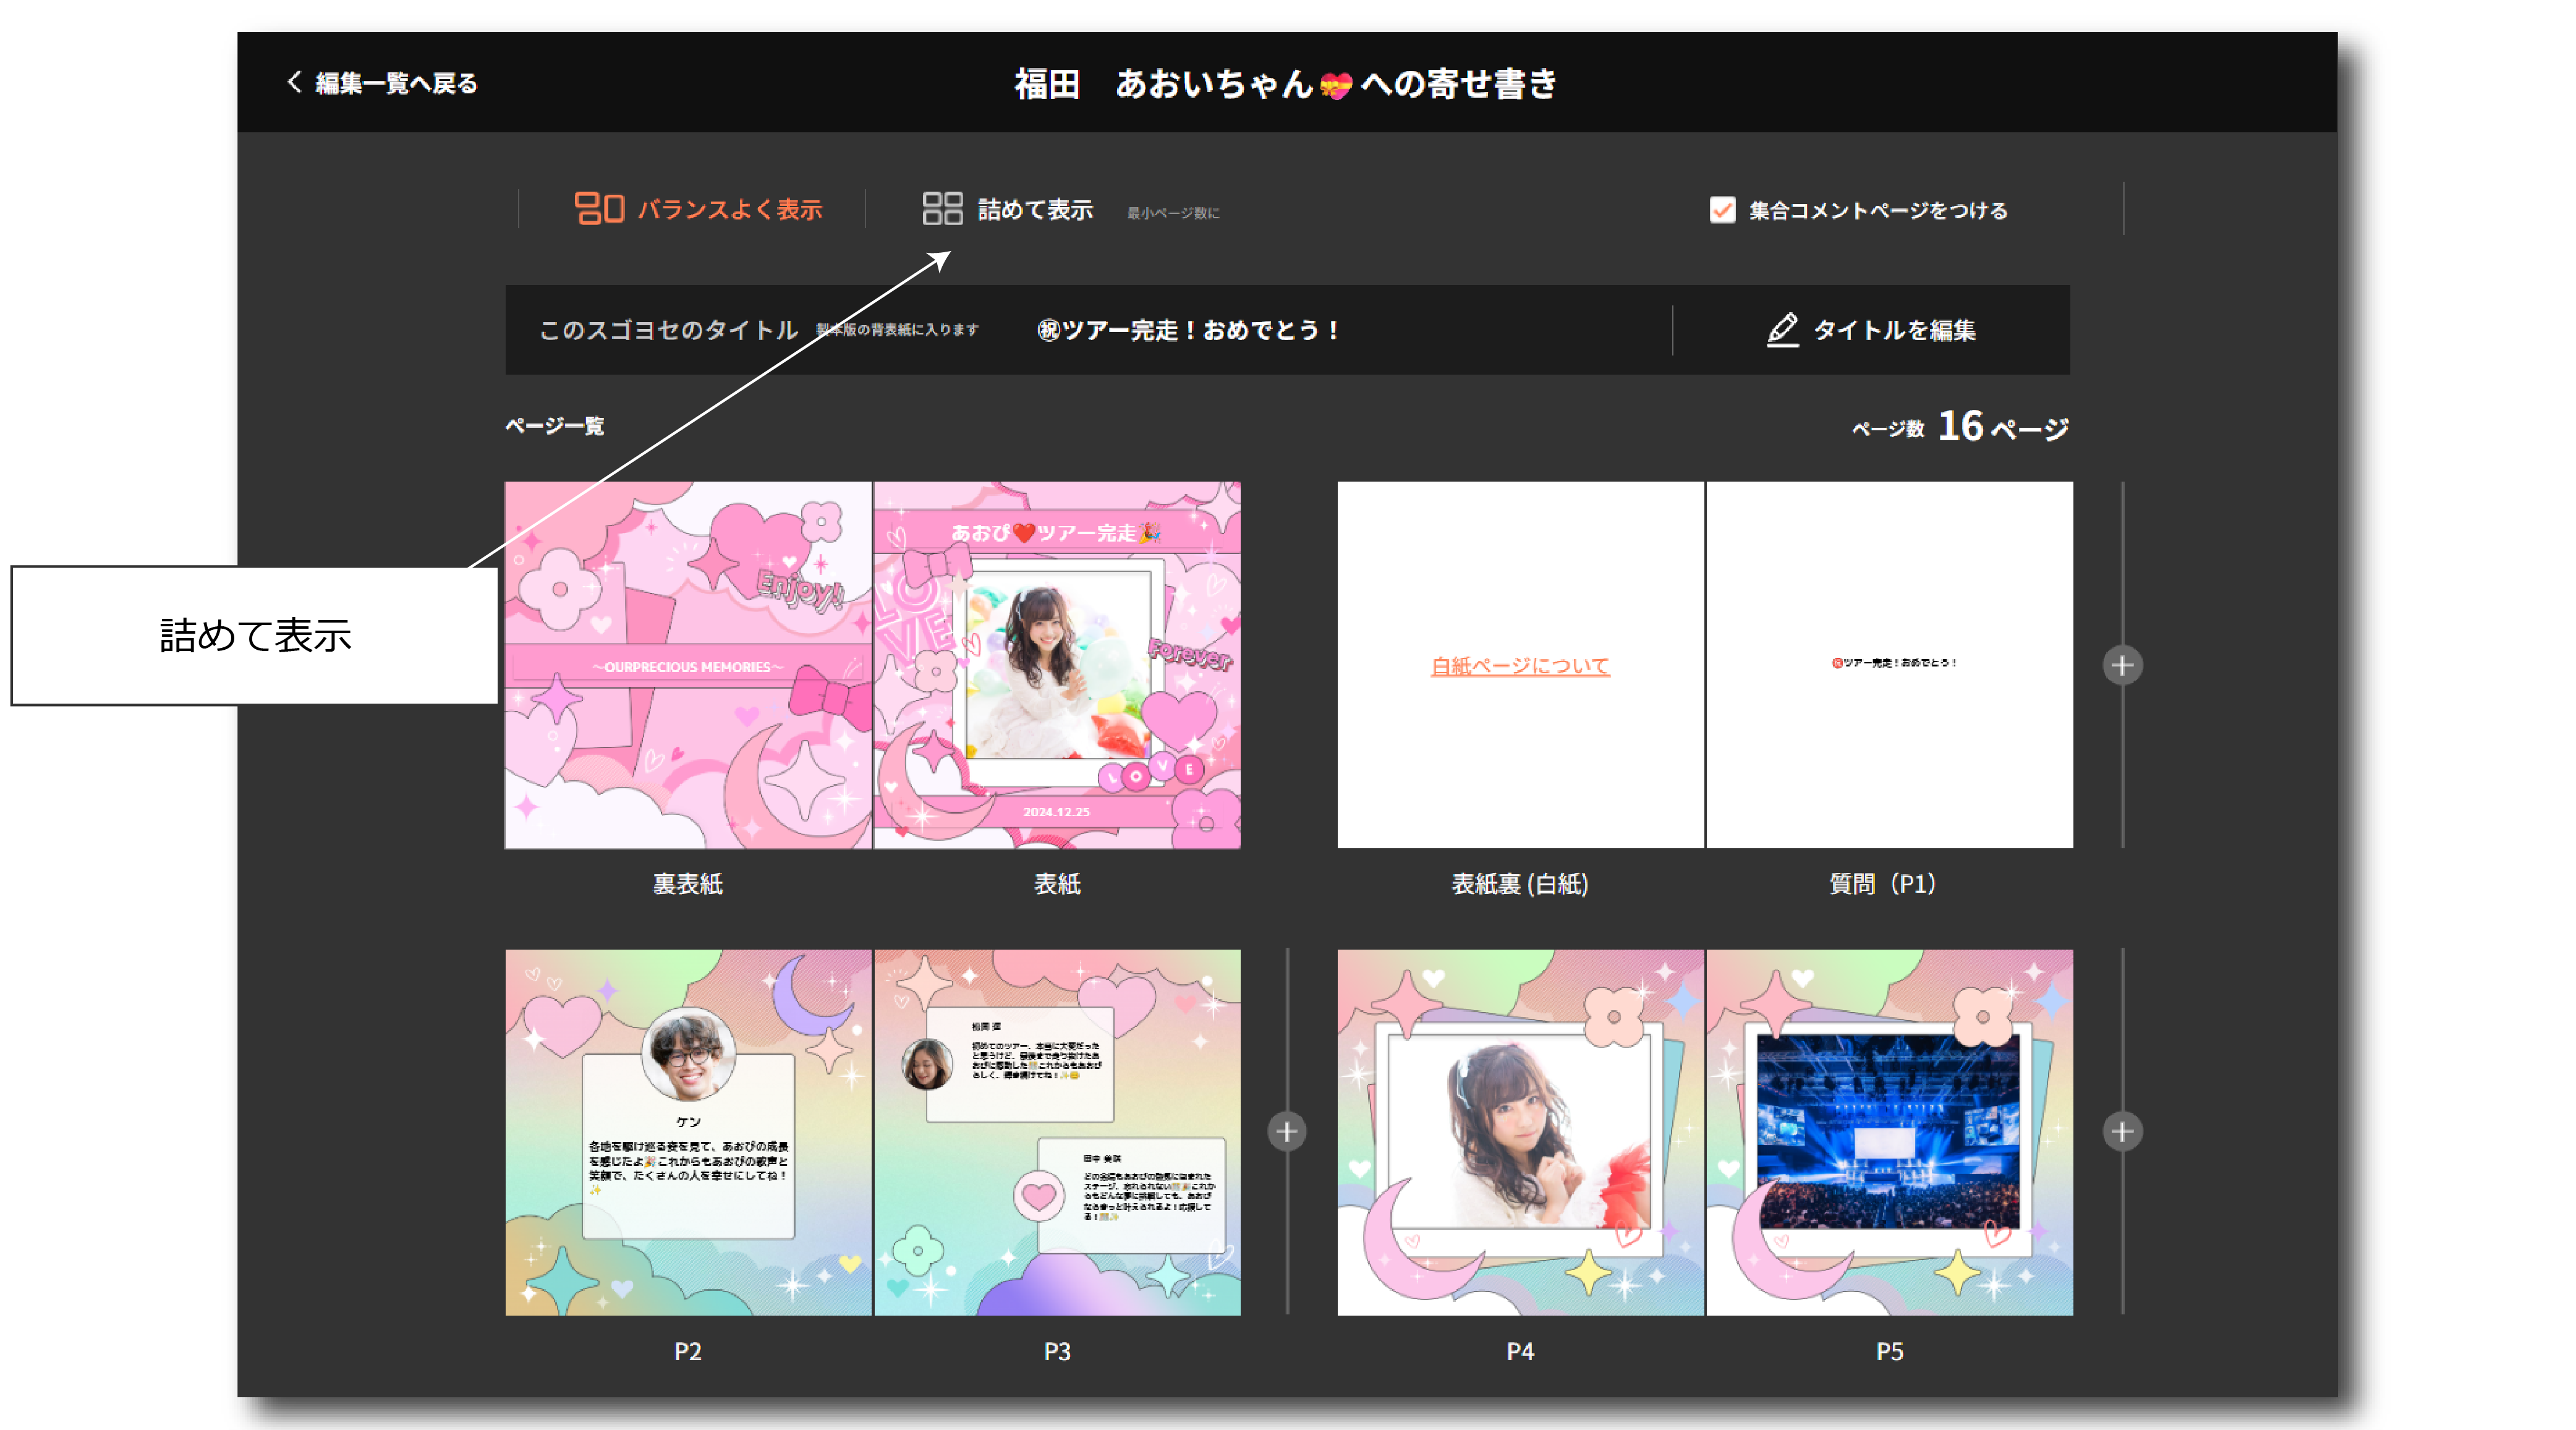Open the question P1 page thumbnail
This screenshot has height=1430, width=2576.
click(x=1889, y=665)
